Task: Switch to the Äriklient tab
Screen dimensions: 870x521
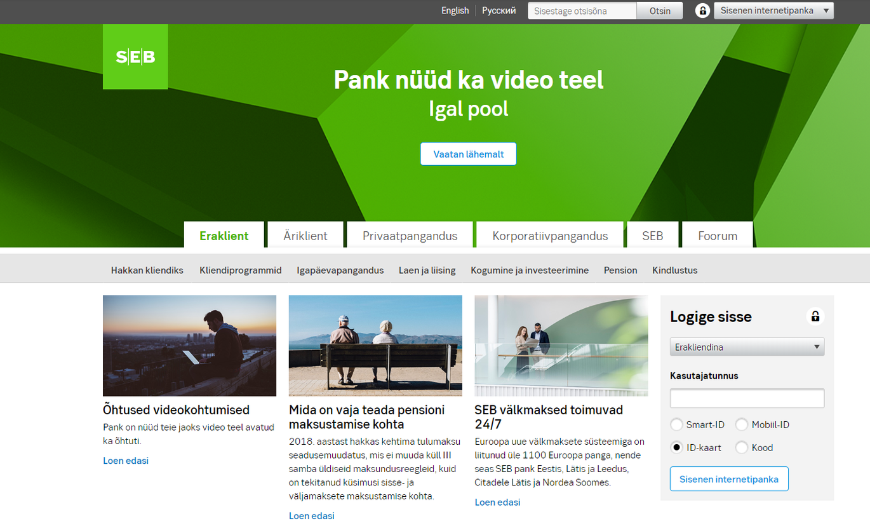Action: (305, 235)
